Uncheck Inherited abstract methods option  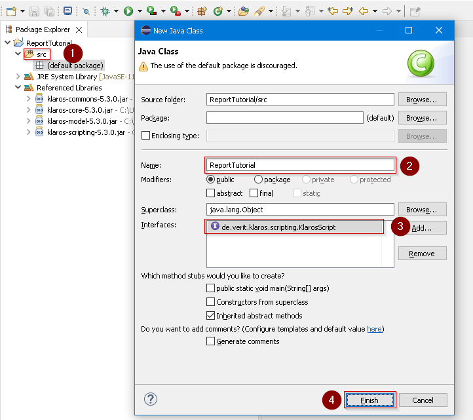tap(210, 316)
